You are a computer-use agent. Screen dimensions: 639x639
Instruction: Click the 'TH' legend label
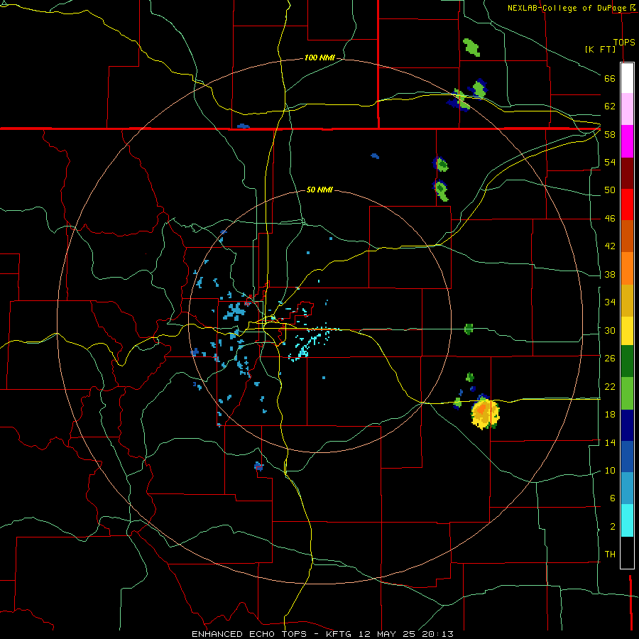610,555
